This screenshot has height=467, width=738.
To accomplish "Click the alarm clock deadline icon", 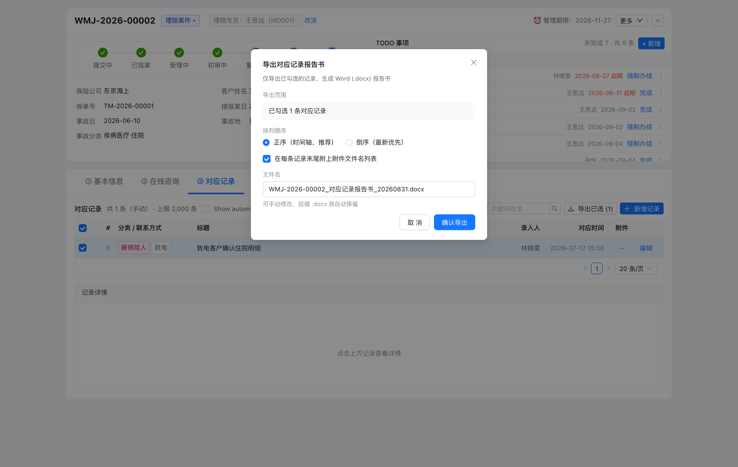I will 537,21.
